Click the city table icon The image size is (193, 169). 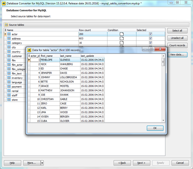(x=9, y=47)
